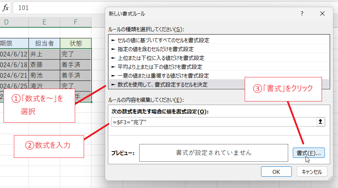338x188 pixels.
Task: Close the 新しい書式ルール dialog
Action: [322, 14]
